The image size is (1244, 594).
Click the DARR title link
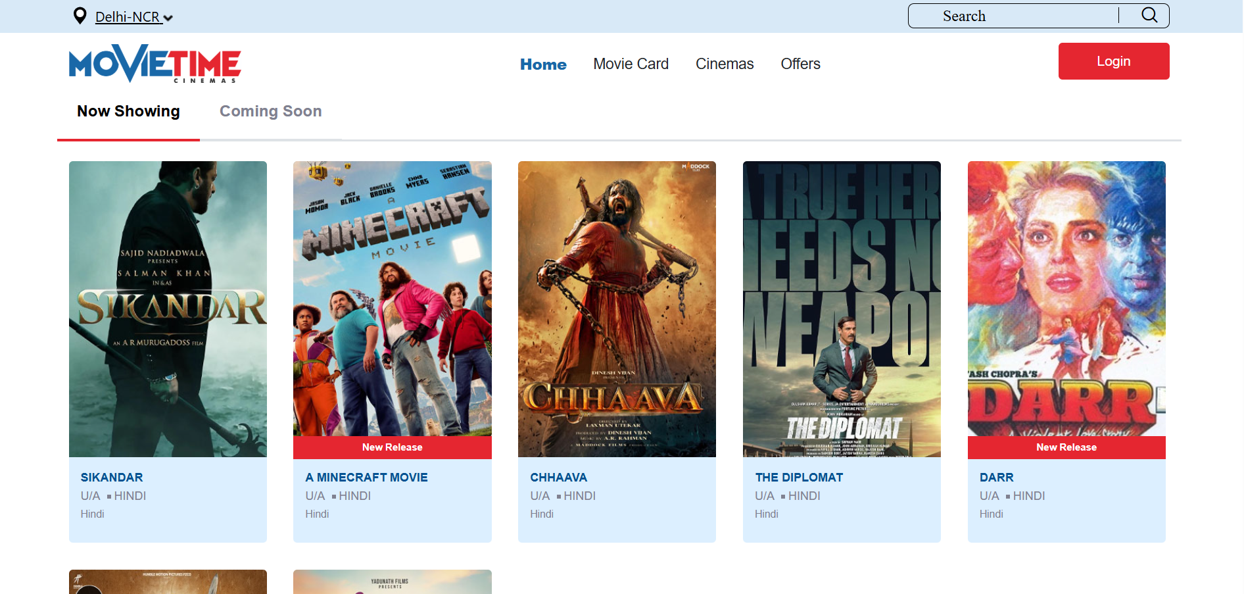coord(997,478)
